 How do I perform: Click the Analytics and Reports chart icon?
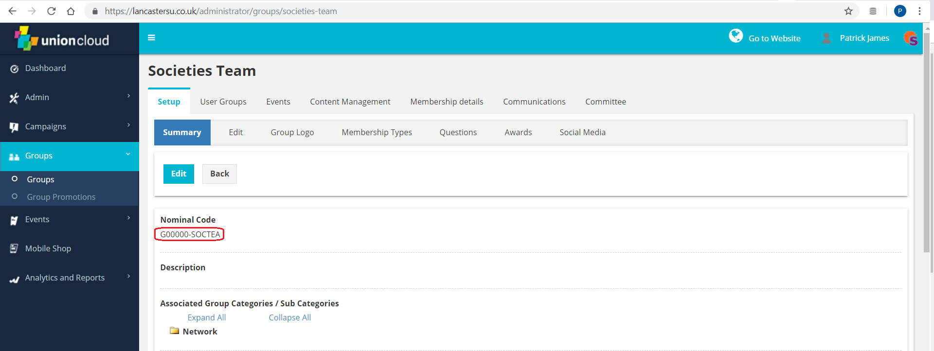pos(15,279)
